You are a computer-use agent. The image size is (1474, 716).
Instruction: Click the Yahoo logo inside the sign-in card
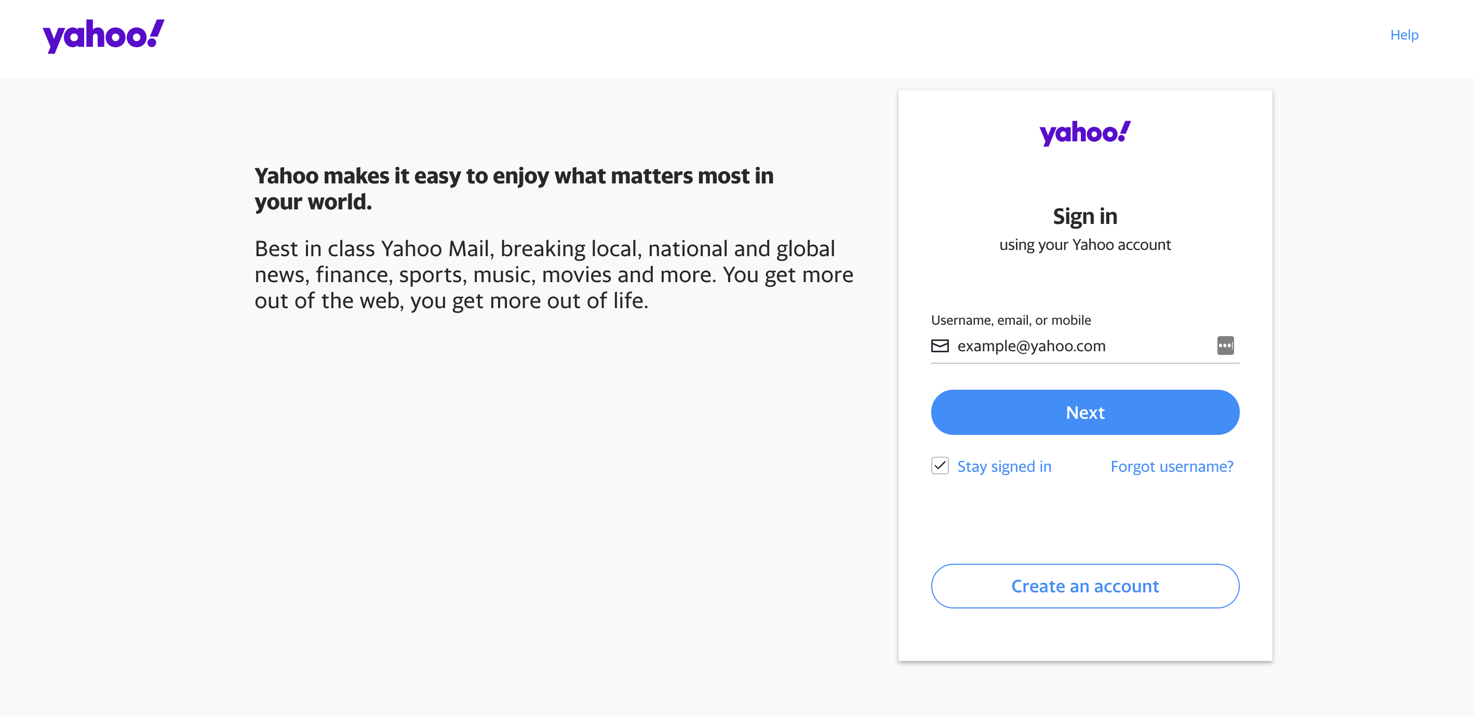pos(1085,133)
